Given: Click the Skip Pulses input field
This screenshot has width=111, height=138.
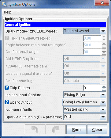Looking at the screenshot, I should [x=92, y=88].
